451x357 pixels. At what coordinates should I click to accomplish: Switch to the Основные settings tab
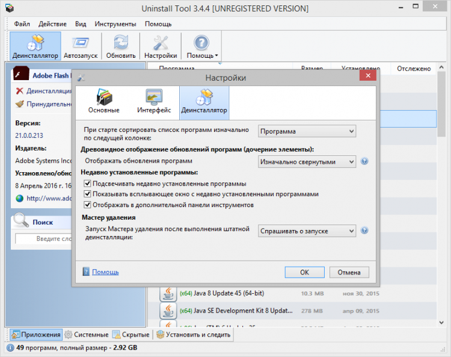click(103, 102)
